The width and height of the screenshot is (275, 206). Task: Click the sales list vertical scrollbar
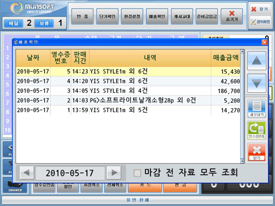tap(242, 106)
